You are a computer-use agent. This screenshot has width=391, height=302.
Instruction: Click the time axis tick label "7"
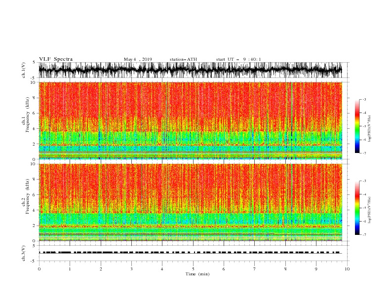(254, 269)
